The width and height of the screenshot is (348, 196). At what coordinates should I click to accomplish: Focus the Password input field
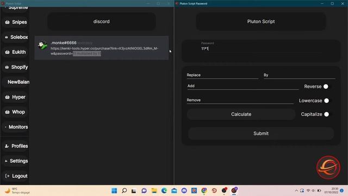(x=261, y=48)
